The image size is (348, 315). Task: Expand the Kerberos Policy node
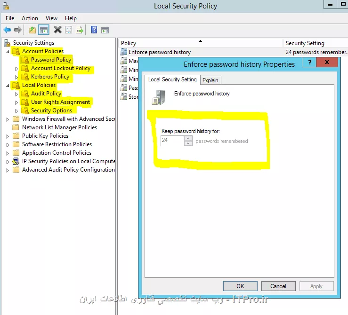[x=16, y=77]
